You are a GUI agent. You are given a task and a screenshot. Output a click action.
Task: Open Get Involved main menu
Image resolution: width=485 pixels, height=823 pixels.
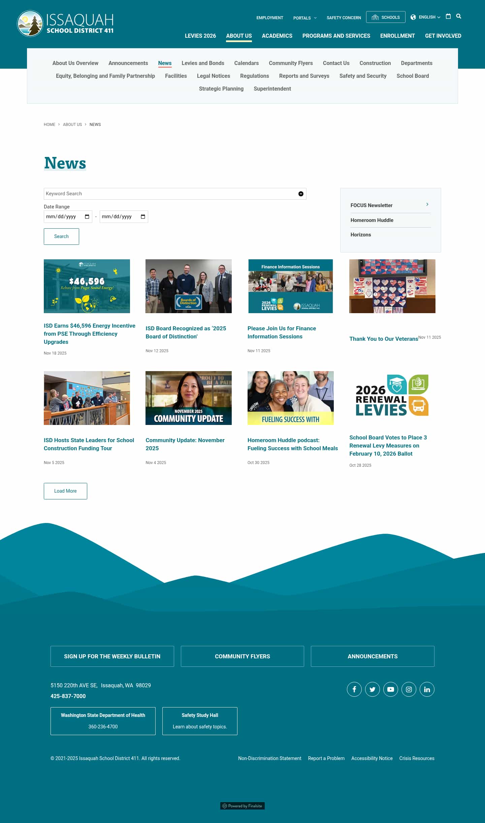443,36
